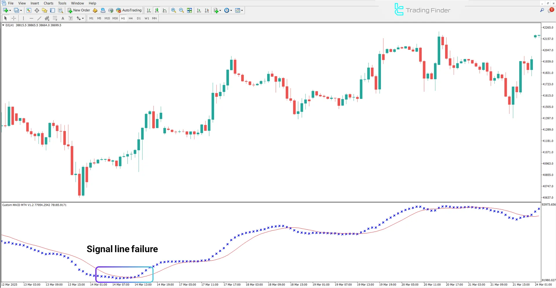The height and width of the screenshot is (288, 556).
Task: Open the arrow tools dropdown
Action: [x=80, y=18]
